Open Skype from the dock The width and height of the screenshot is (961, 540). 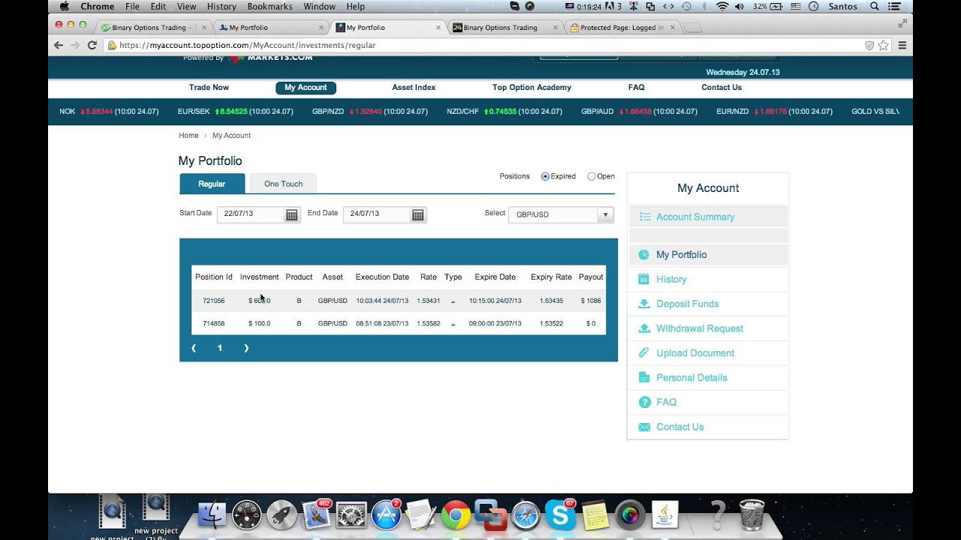[560, 515]
